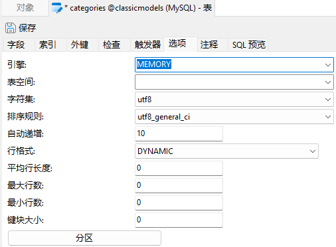Click the 最大行数 input field
Image resolution: width=336 pixels, height=247 pixels.
tap(179, 185)
